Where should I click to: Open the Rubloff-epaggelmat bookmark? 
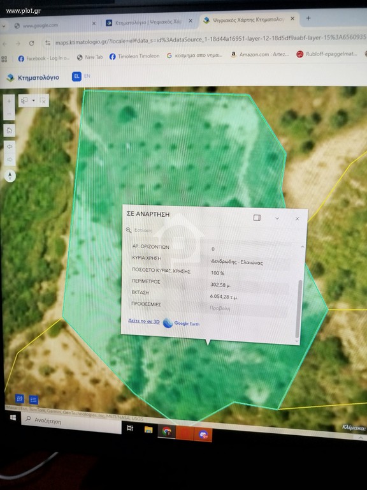coord(327,54)
